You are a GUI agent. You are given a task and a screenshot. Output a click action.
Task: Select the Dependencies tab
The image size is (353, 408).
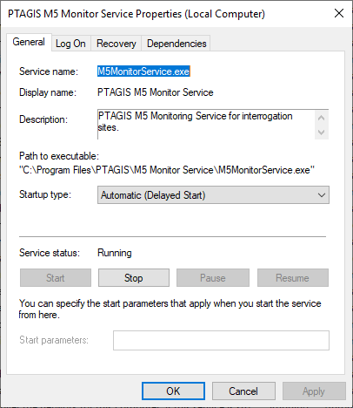[176, 44]
